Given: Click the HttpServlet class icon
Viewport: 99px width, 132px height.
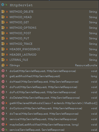Looking at the screenshot, I should 3,5.
